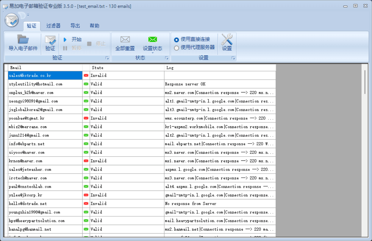Click the Import Emails (导入电子邮件) folder button

23,43
